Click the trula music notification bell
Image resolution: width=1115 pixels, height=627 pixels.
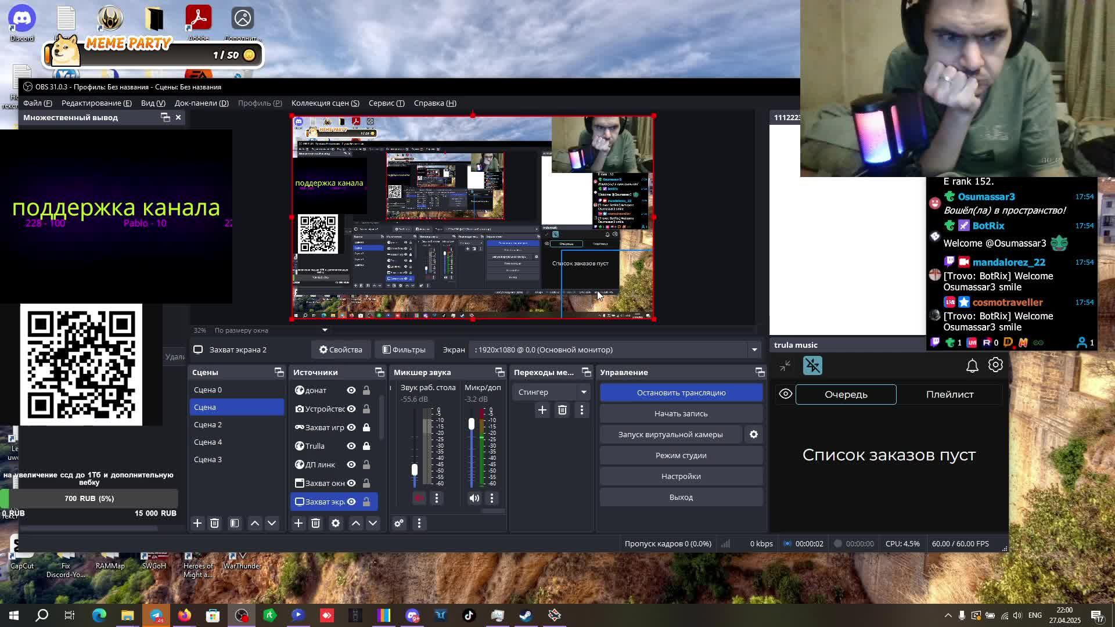pos(972,366)
